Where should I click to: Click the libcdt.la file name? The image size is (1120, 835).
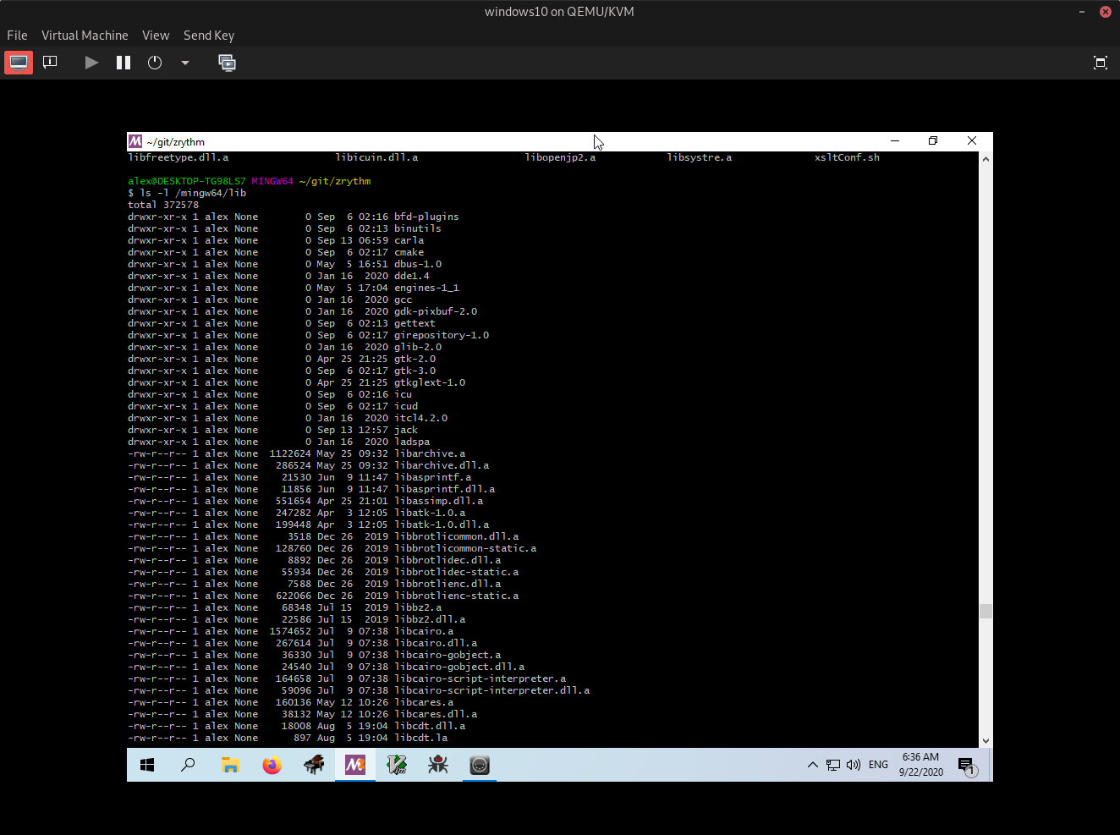coord(421,738)
